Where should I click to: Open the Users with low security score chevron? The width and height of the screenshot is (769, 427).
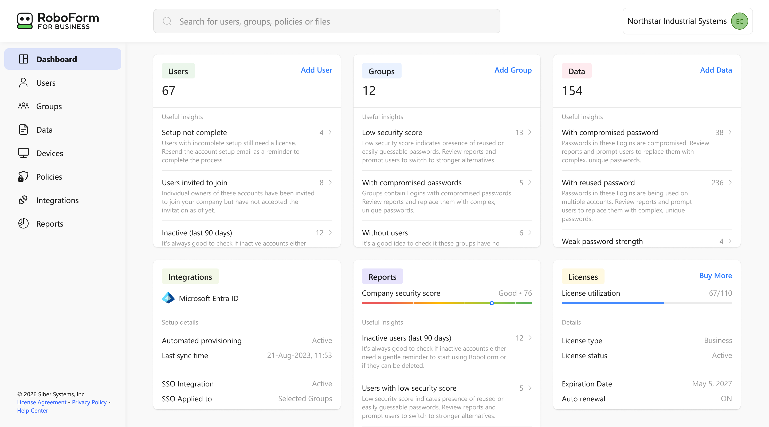(x=530, y=388)
